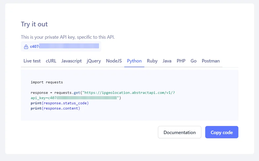Click 'print(response.status_code)' line
The height and width of the screenshot is (161, 259).
click(x=60, y=103)
